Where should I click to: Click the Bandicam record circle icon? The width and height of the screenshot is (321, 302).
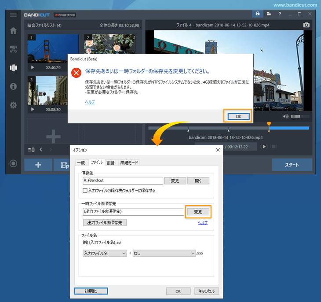pos(13,163)
